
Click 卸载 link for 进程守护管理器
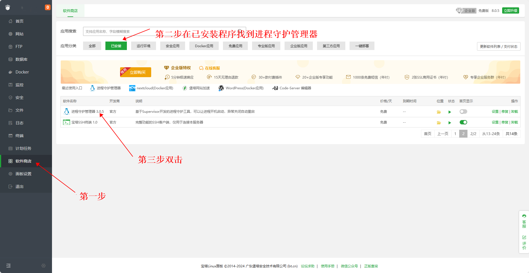click(x=515, y=112)
